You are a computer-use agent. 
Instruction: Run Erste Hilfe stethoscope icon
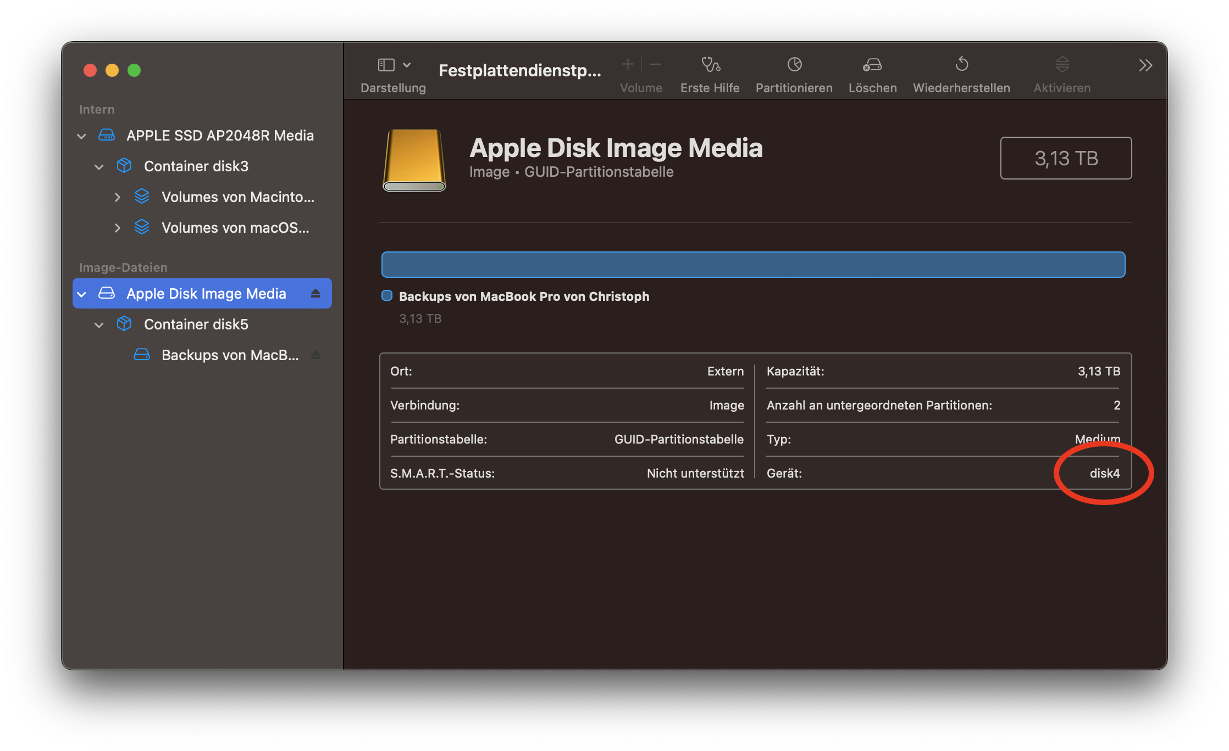pos(710,65)
